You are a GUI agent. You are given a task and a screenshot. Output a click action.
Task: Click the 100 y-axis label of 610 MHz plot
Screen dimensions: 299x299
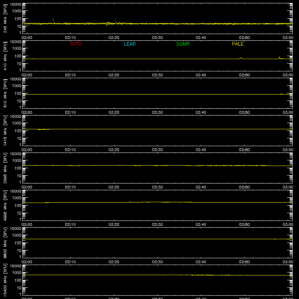pos(18,93)
